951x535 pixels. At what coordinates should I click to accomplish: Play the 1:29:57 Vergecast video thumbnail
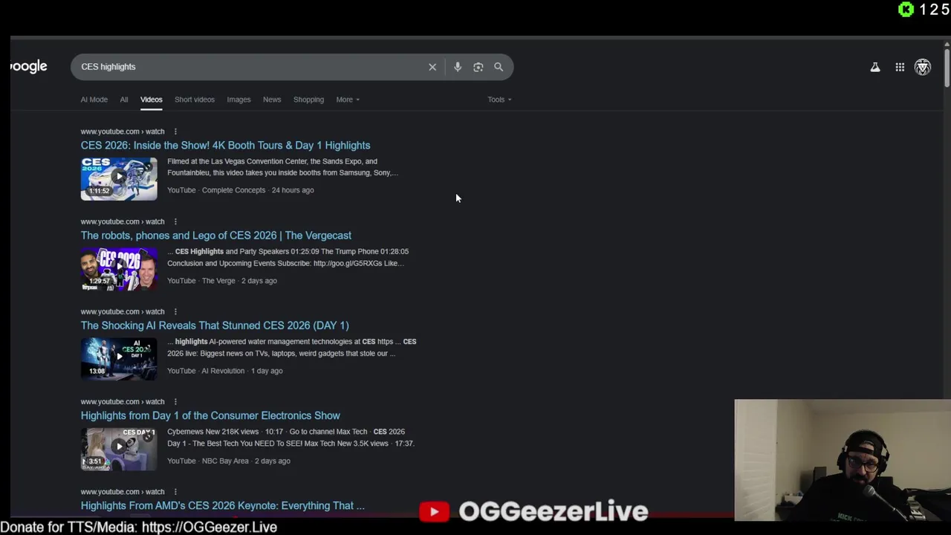click(x=119, y=269)
